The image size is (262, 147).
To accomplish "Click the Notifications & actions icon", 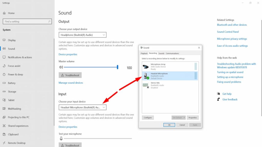I will (4, 57).
